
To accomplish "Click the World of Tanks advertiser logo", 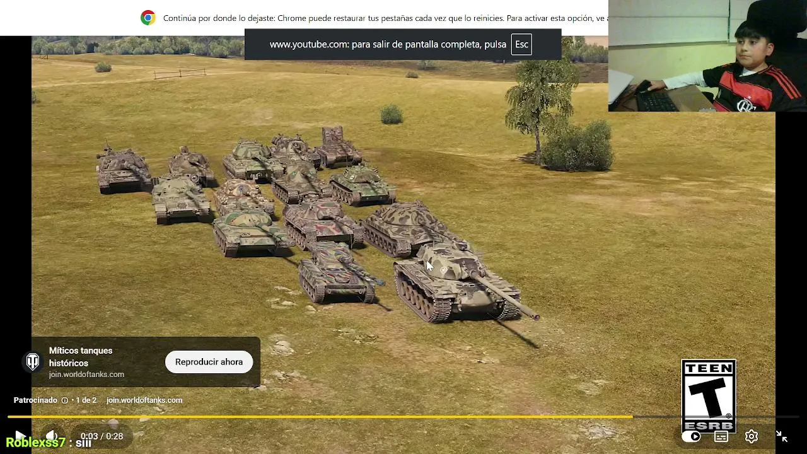I will tap(33, 361).
